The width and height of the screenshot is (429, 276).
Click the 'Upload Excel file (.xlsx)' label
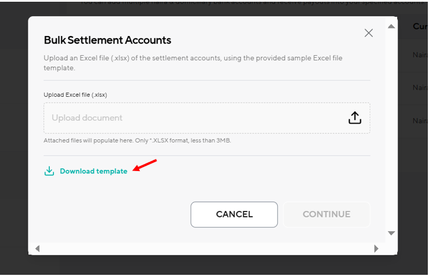(75, 95)
